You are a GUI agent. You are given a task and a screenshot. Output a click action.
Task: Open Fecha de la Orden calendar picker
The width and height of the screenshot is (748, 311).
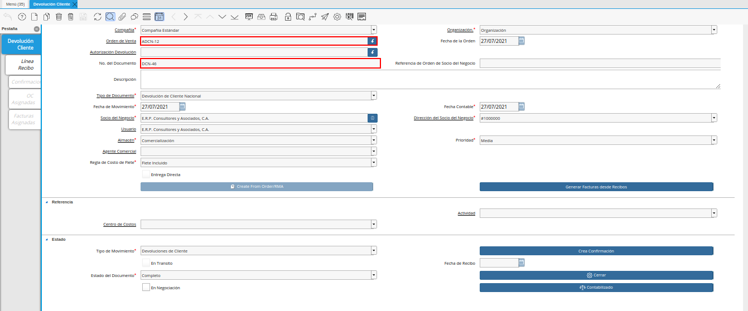[521, 41]
